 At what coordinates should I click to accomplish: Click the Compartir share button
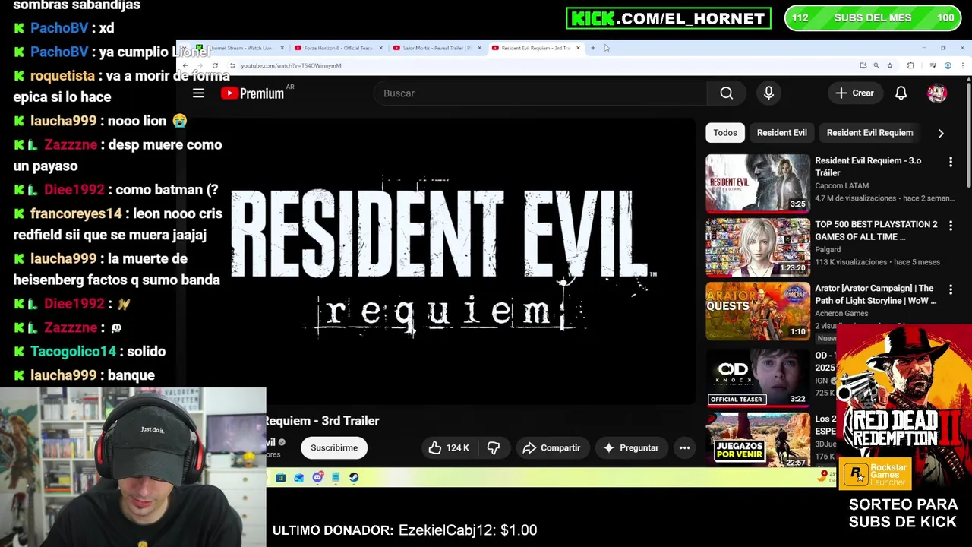tap(551, 448)
